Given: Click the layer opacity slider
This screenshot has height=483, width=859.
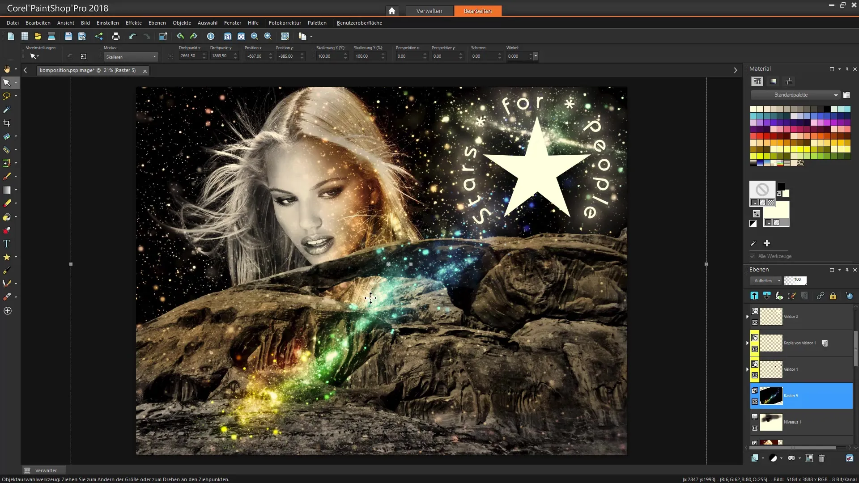Looking at the screenshot, I should pos(795,280).
